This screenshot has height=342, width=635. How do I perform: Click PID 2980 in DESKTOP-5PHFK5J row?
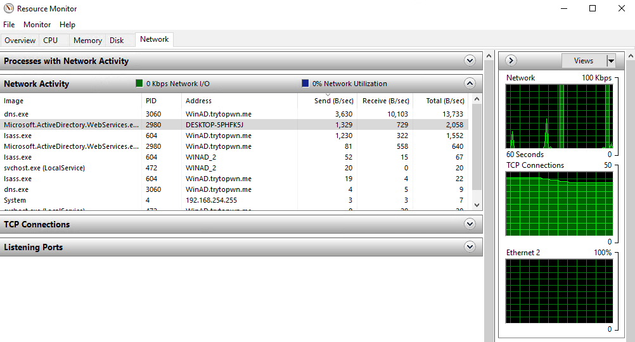coord(153,125)
